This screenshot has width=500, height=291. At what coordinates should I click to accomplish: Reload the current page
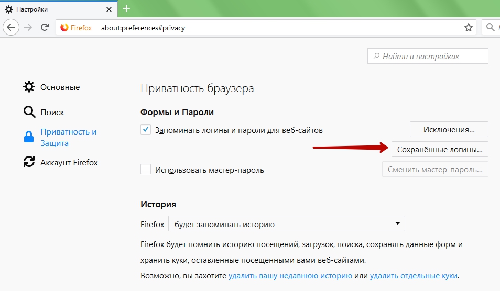pos(45,27)
